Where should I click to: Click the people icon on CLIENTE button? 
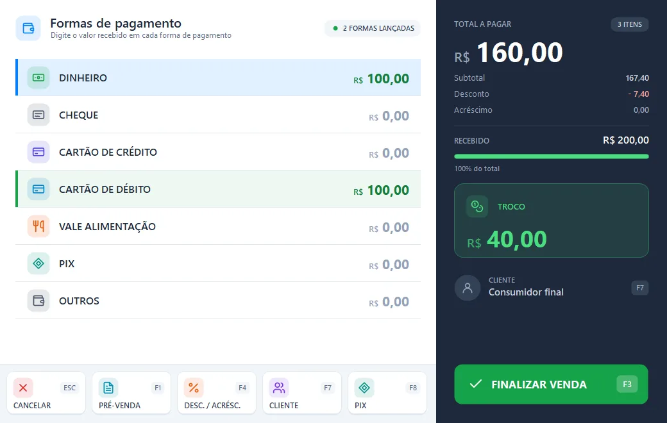coord(279,388)
